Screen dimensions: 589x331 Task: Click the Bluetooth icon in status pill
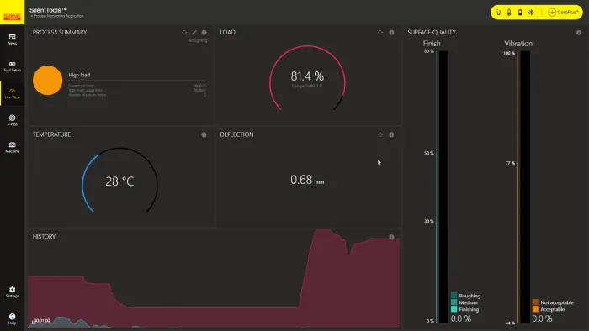click(x=531, y=13)
